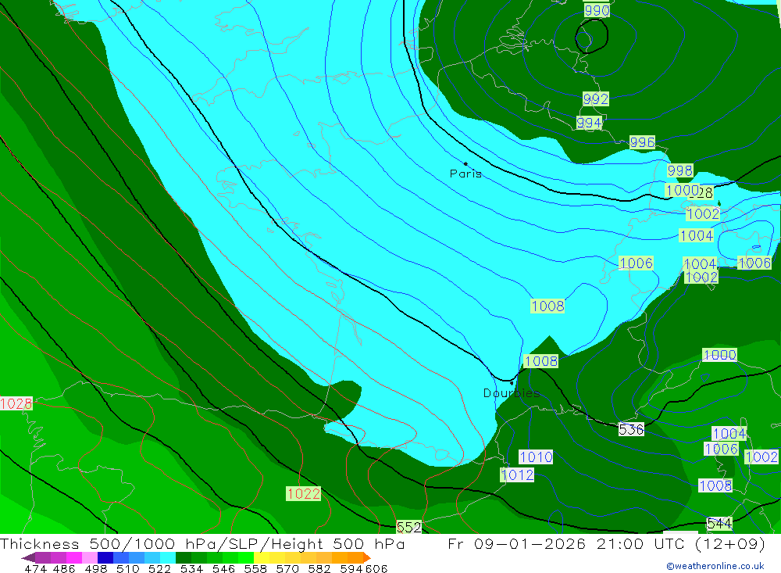Click the 552 height contour label
The height and width of the screenshot is (573, 781).
[409, 527]
